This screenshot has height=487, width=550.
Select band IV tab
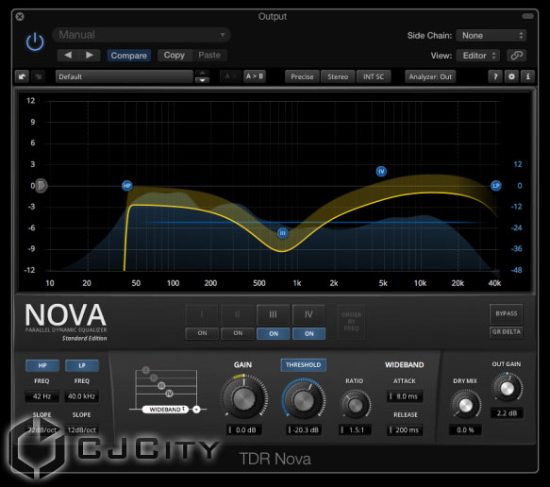(308, 314)
